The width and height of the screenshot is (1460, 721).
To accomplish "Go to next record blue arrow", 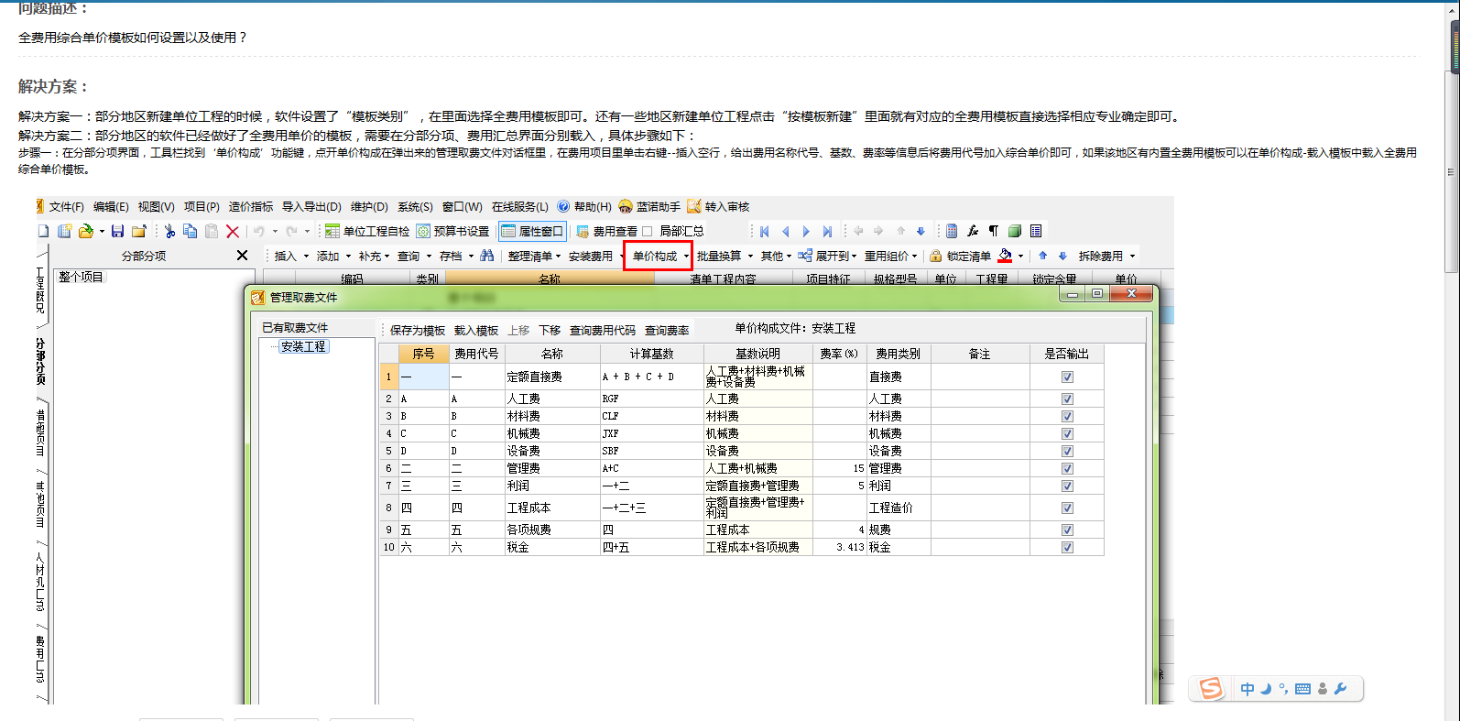I will pyautogui.click(x=806, y=231).
